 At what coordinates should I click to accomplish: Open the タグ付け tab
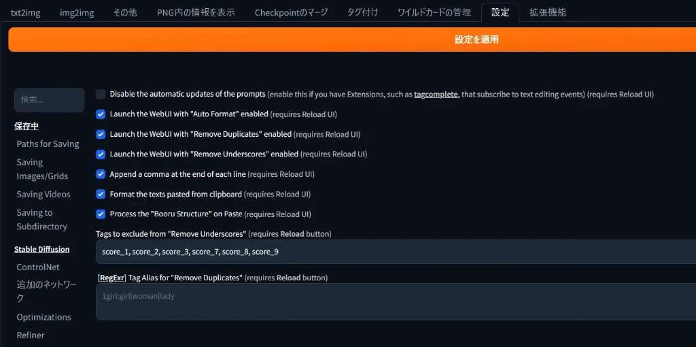tap(362, 12)
